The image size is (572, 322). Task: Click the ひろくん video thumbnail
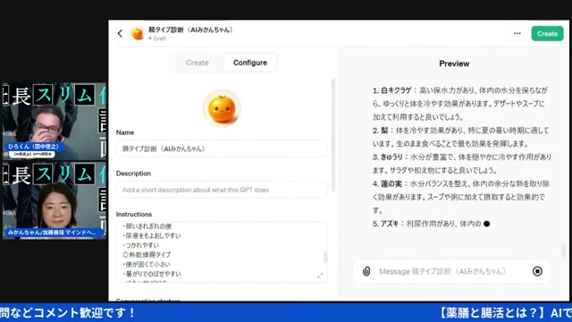coord(54,122)
